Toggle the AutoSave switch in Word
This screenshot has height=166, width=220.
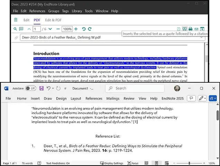coord(30,88)
